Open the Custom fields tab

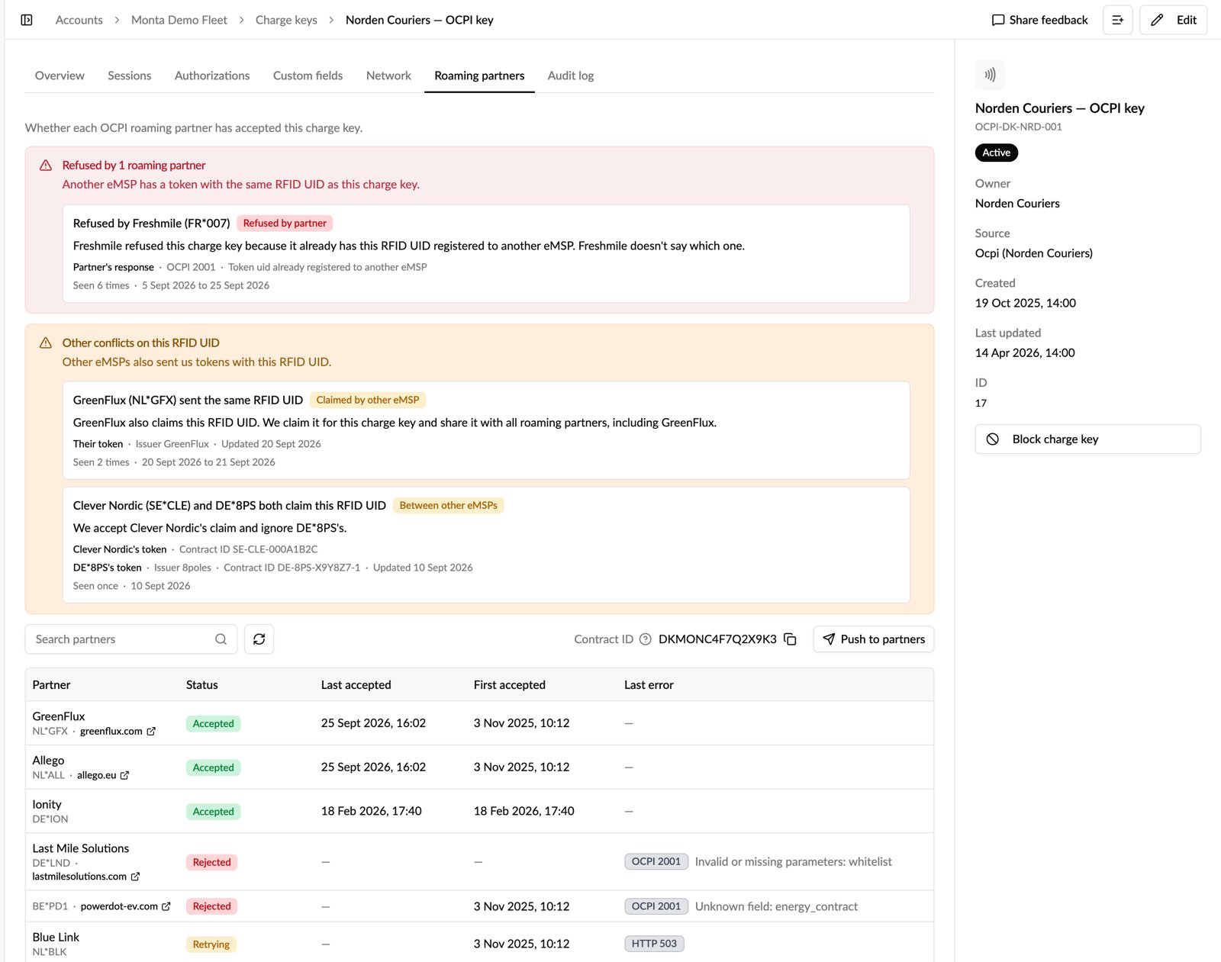308,76
